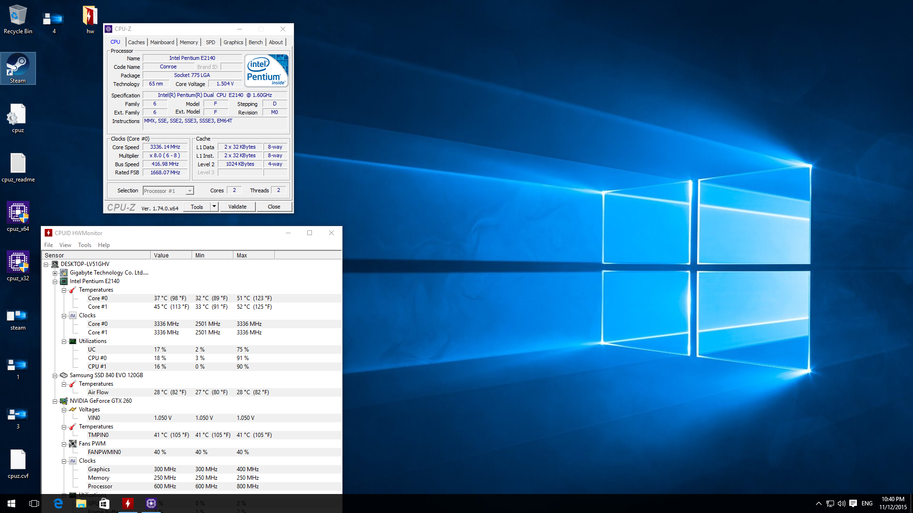Switch to the Bench tab
The width and height of the screenshot is (913, 513).
coord(255,42)
